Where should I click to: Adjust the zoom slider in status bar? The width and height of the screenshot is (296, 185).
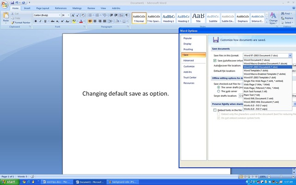pos(281,177)
